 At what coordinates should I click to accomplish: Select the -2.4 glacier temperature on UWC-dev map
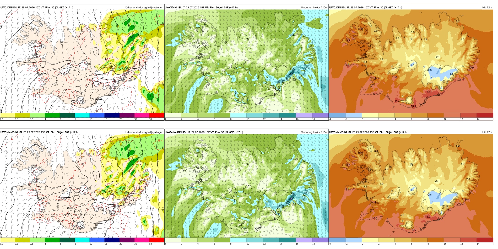429,195
